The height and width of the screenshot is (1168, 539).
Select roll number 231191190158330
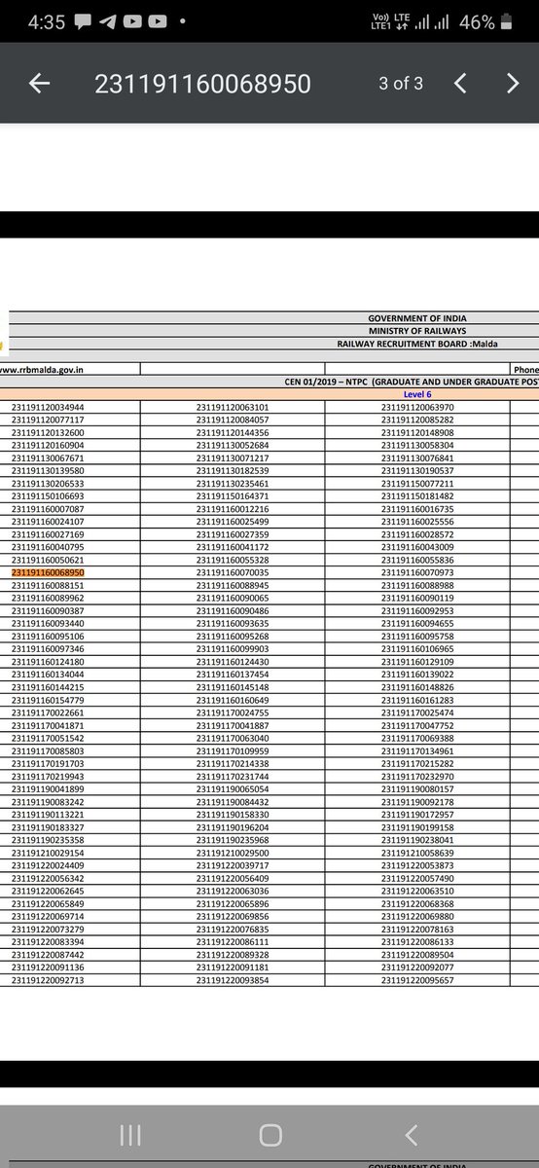coord(233,816)
